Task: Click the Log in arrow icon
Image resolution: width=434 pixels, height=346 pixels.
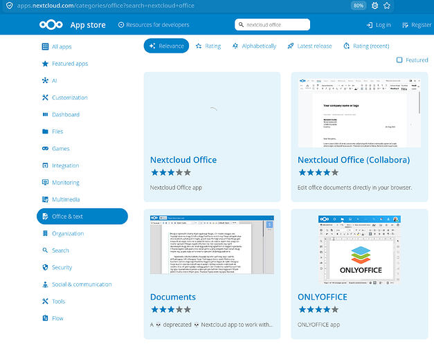Action: [x=370, y=25]
